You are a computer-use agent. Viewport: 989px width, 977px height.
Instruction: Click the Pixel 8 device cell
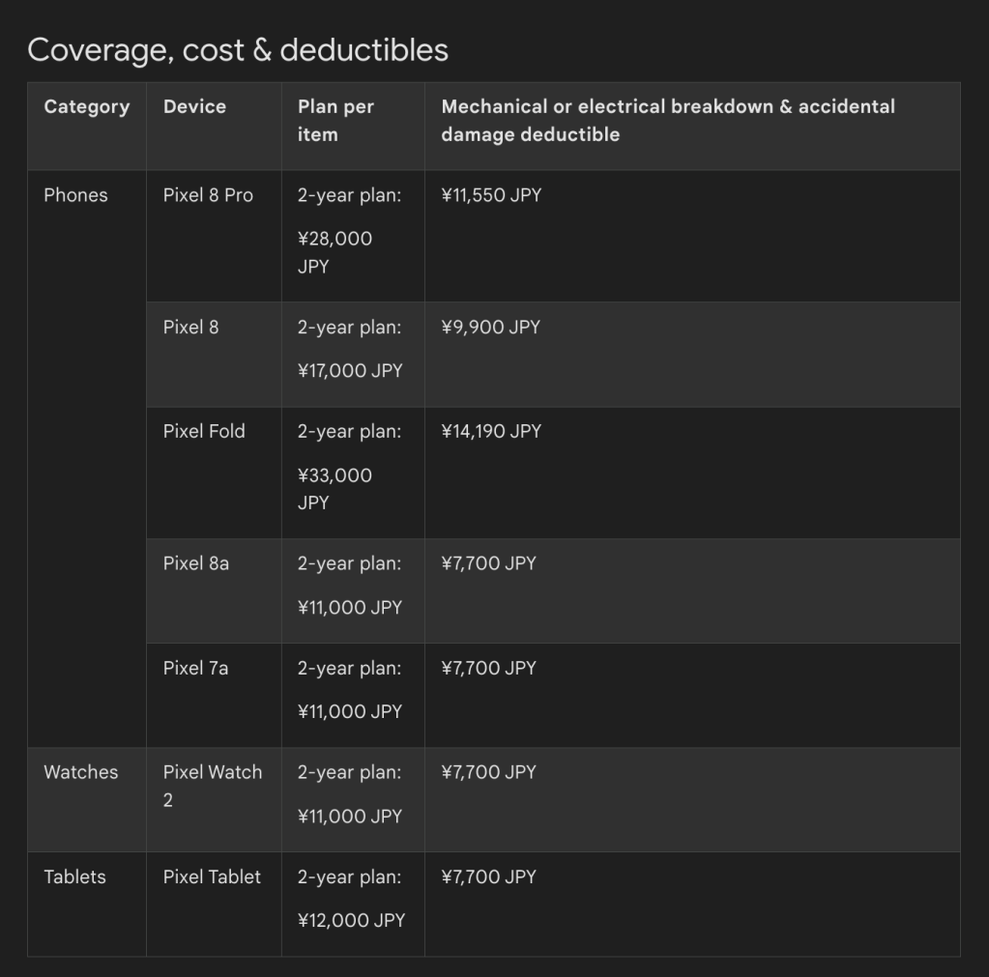tap(190, 328)
